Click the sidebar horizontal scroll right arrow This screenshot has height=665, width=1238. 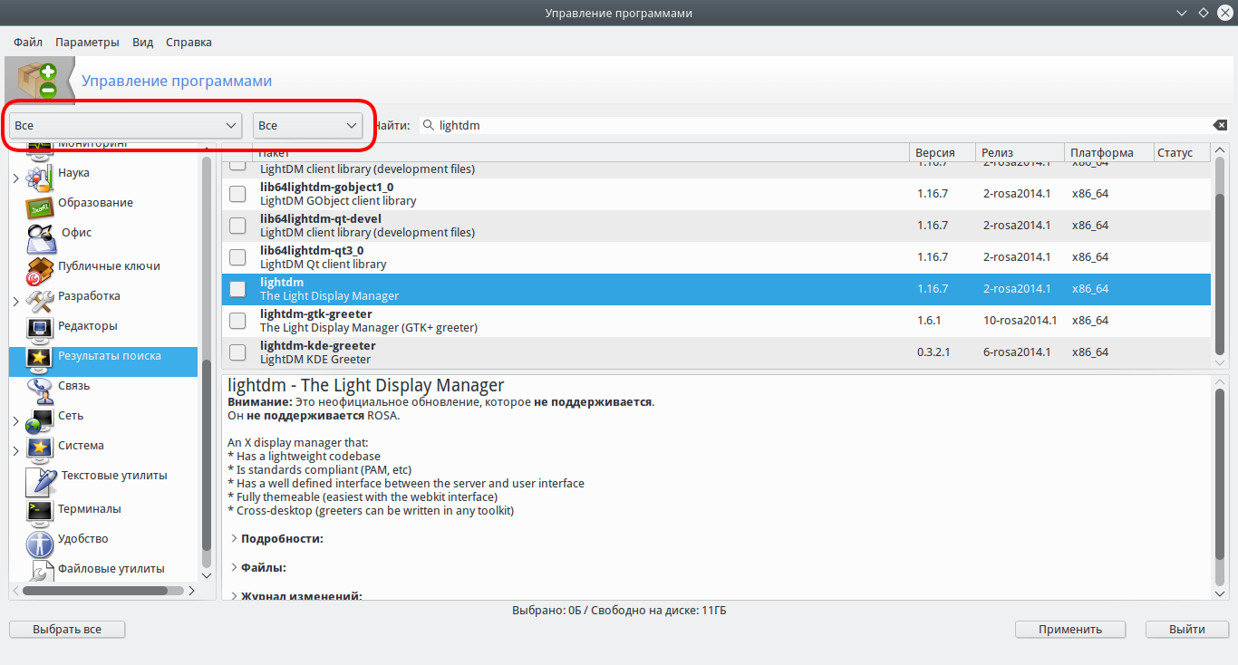[x=191, y=591]
